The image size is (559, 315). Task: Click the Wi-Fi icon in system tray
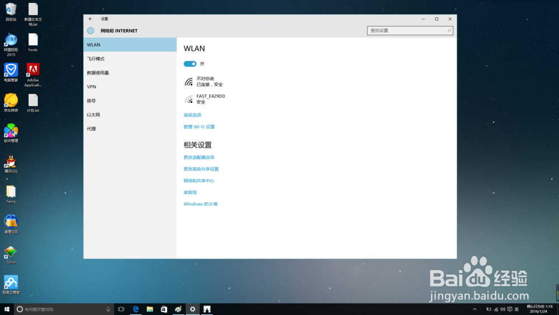point(496,309)
